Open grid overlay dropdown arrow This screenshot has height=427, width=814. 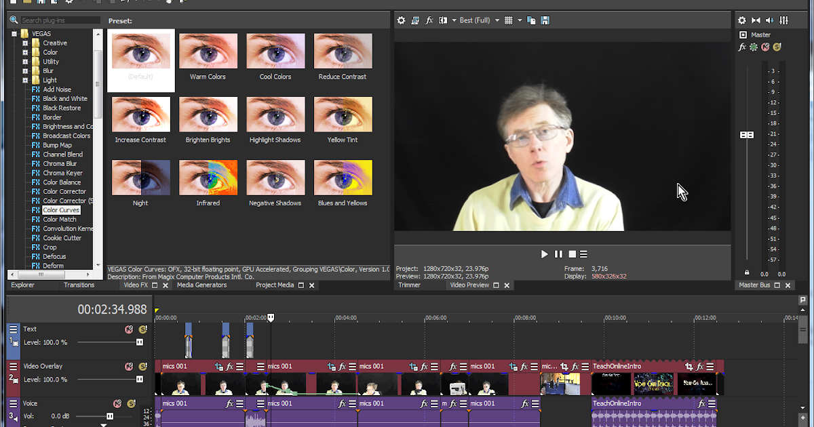point(520,20)
